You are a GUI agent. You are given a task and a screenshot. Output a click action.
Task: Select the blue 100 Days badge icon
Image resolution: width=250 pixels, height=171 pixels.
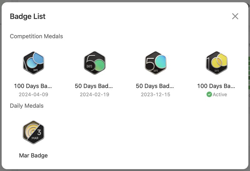(x=33, y=63)
